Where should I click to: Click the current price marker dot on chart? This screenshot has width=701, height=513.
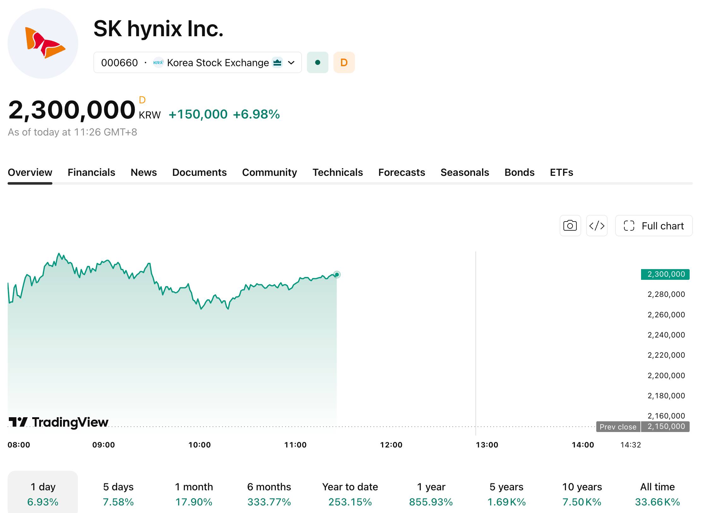coord(337,275)
